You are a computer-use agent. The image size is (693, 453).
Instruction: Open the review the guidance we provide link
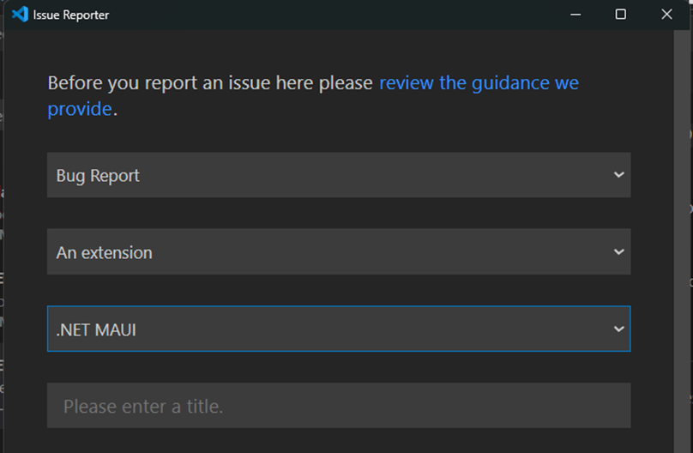coord(313,95)
